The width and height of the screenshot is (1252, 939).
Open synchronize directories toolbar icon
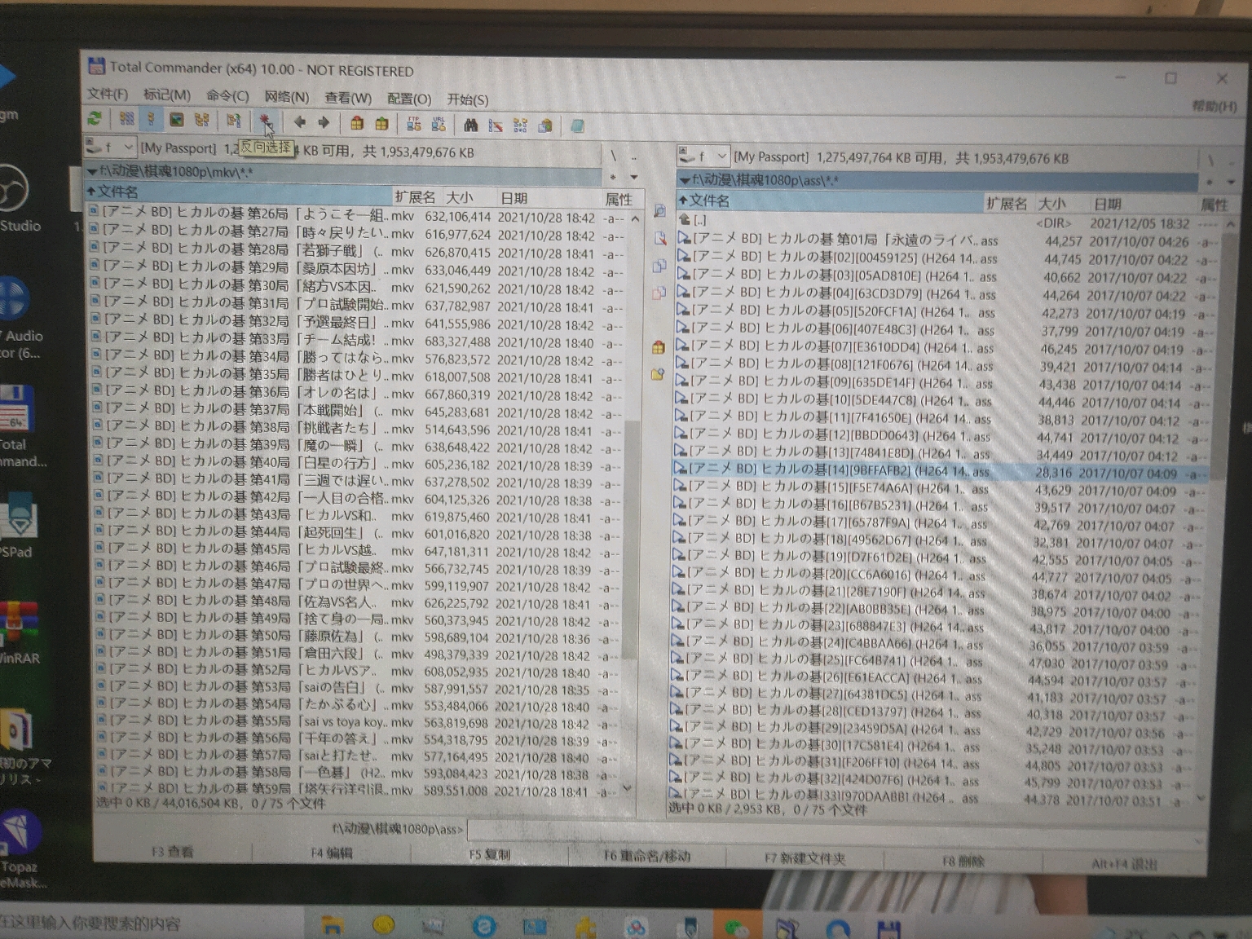point(520,125)
